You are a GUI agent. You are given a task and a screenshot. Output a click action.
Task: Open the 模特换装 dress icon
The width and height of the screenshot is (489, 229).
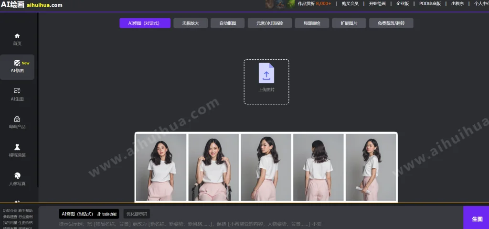tap(17, 147)
